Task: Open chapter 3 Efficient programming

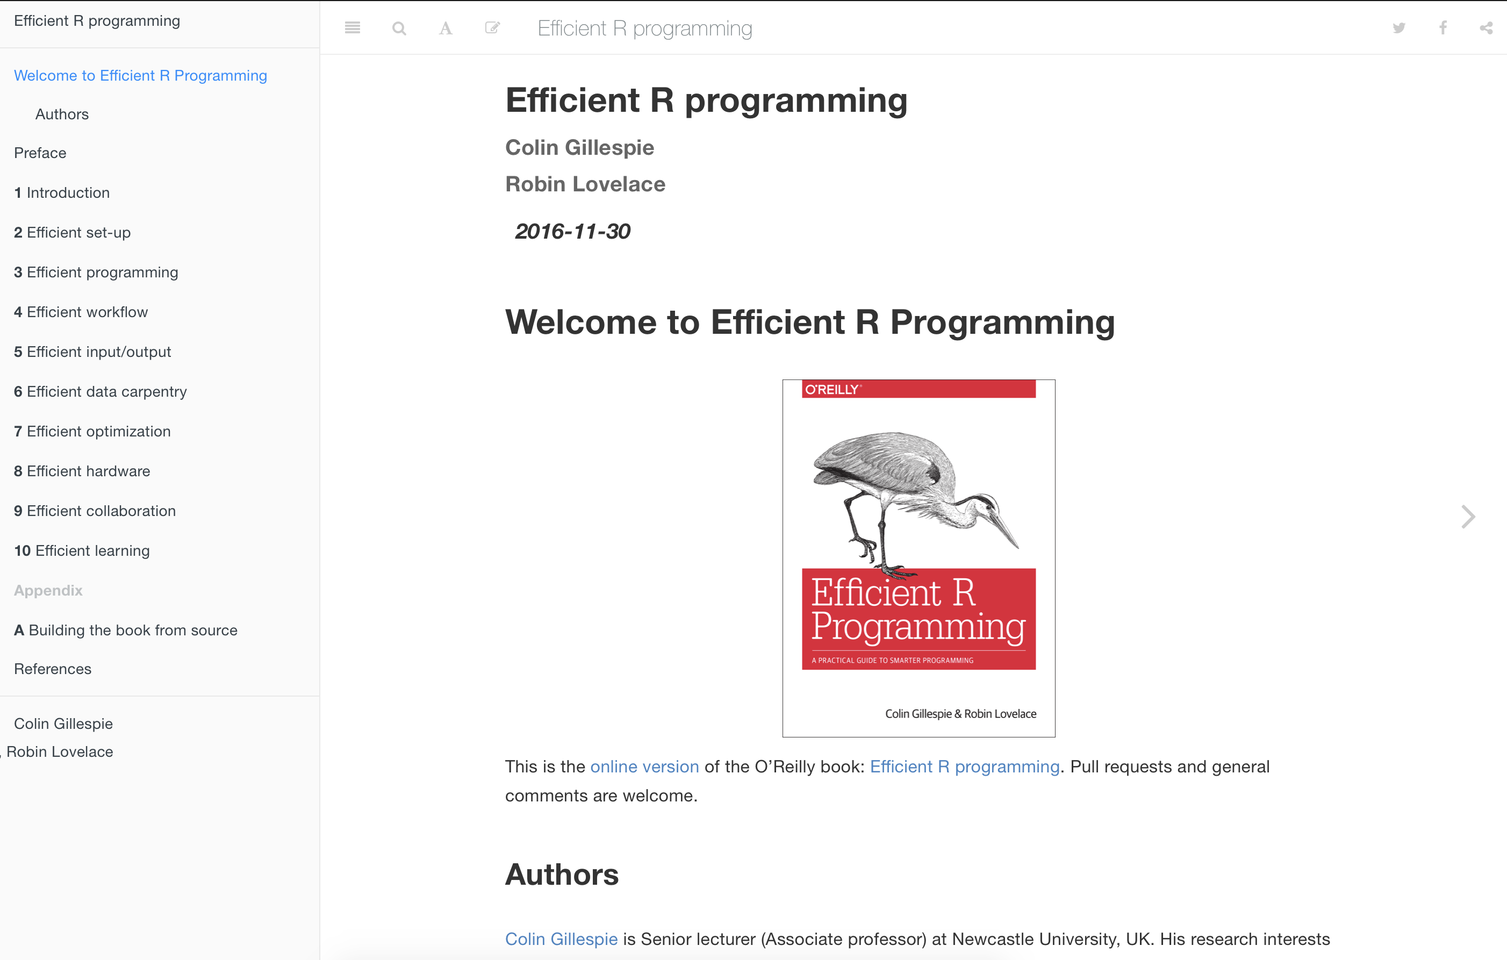Action: pos(96,272)
